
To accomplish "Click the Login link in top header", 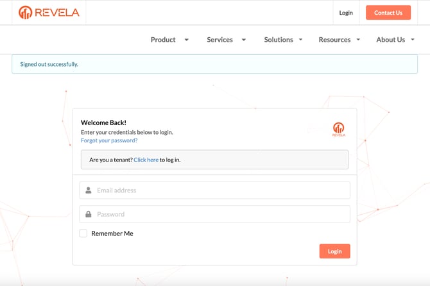I will point(346,13).
